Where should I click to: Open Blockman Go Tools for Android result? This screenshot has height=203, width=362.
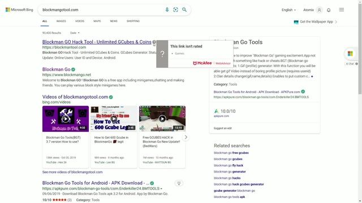tap(96, 183)
